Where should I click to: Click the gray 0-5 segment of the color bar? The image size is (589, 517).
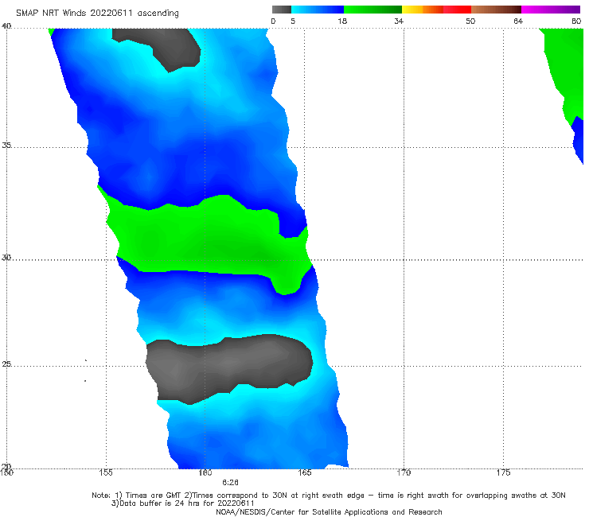click(x=281, y=10)
